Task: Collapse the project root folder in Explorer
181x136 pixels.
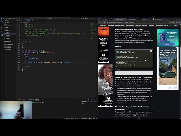Action: coord(7,23)
